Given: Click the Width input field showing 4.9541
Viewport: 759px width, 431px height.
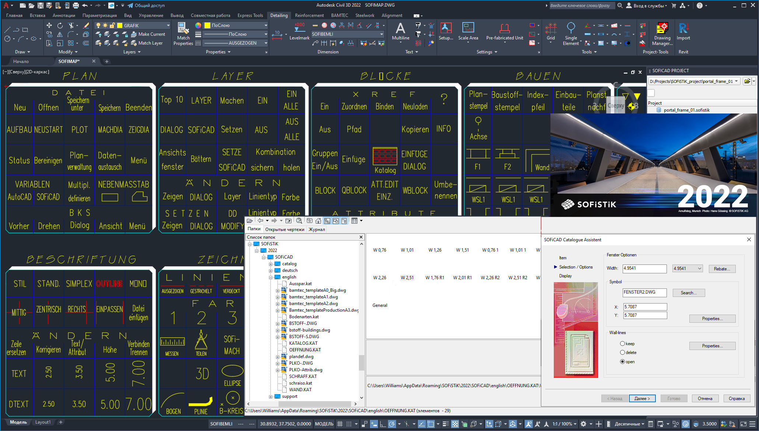Looking at the screenshot, I should pos(644,269).
